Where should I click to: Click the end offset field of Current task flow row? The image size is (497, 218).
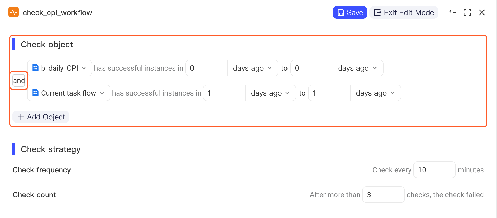tap(329, 93)
